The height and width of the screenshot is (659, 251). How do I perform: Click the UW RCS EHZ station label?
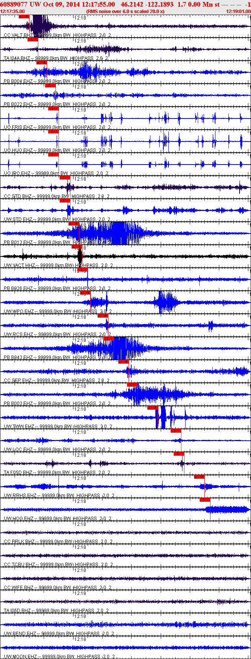coord(18,334)
